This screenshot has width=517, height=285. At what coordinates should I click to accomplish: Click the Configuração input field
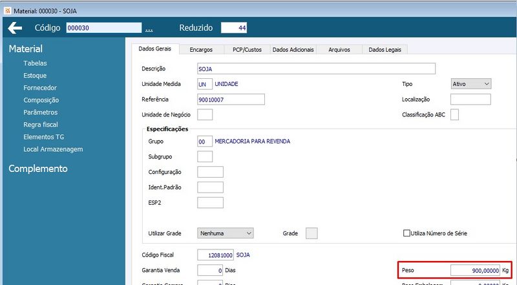pos(210,172)
